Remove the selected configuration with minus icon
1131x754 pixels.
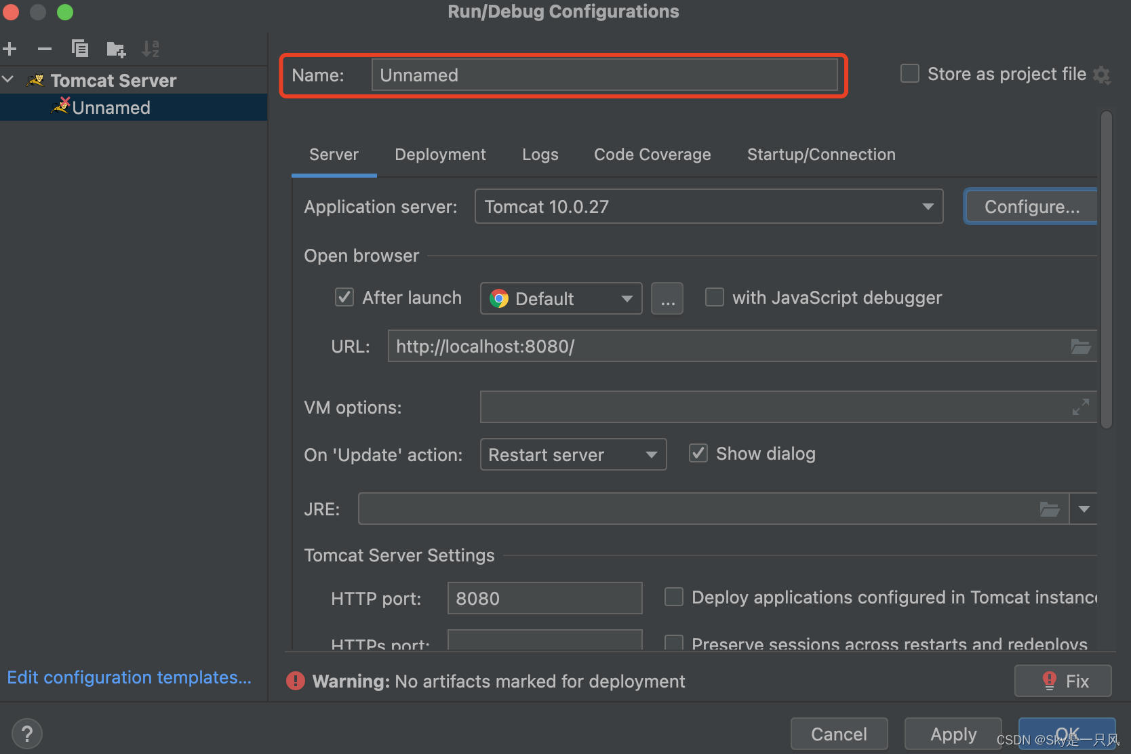pos(45,49)
